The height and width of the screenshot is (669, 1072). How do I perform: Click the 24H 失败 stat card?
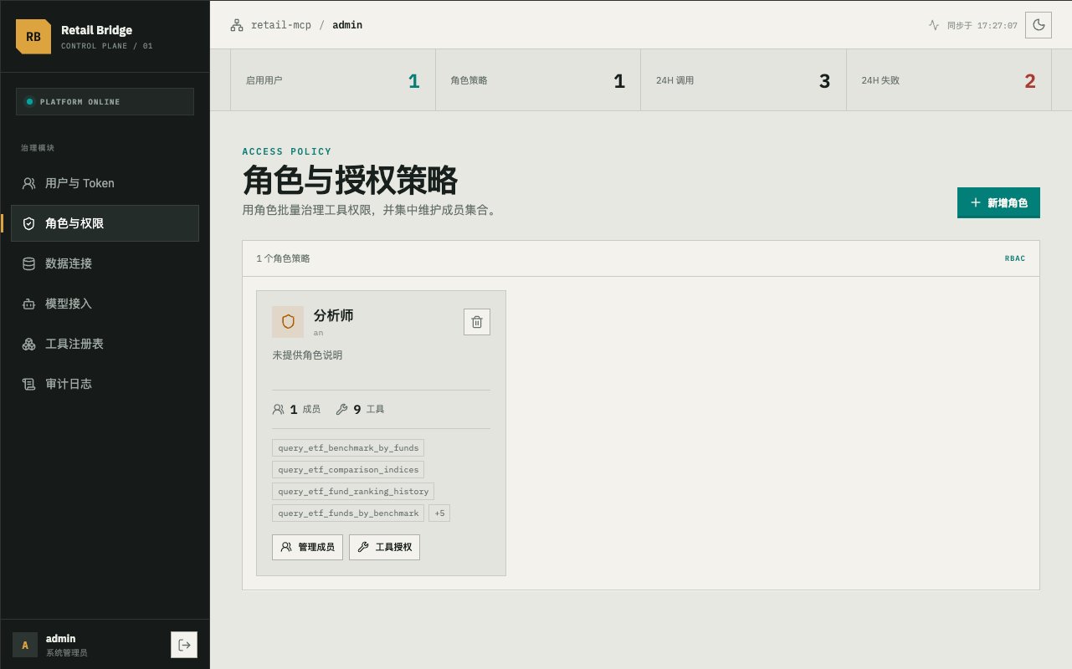949,80
